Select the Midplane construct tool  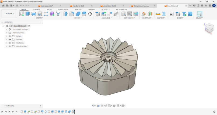coord(150,14)
